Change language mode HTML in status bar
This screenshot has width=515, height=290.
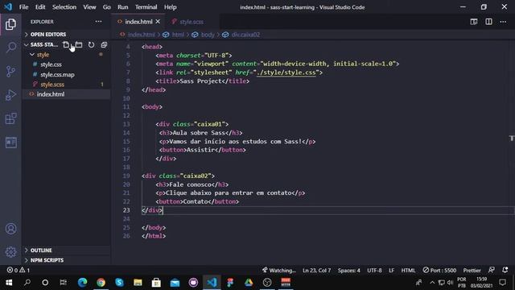(x=408, y=270)
